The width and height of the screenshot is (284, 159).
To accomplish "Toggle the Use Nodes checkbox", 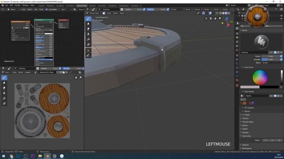I will click(47, 9).
